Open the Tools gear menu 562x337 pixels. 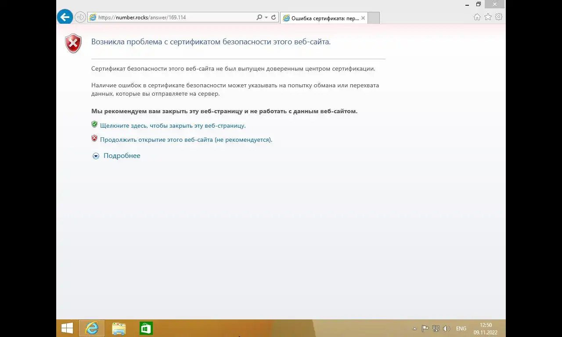pos(499,17)
